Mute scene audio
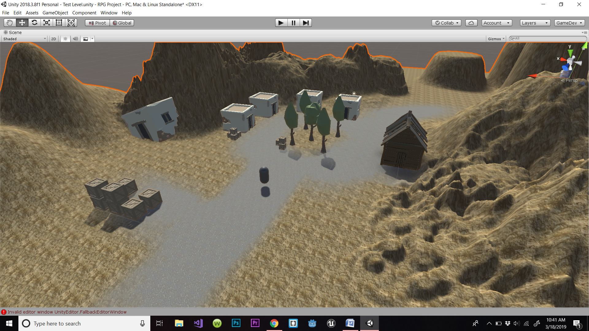The height and width of the screenshot is (331, 589). point(75,39)
